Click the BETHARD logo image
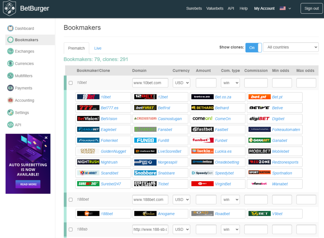This screenshot has height=238, width=324. click(x=202, y=108)
